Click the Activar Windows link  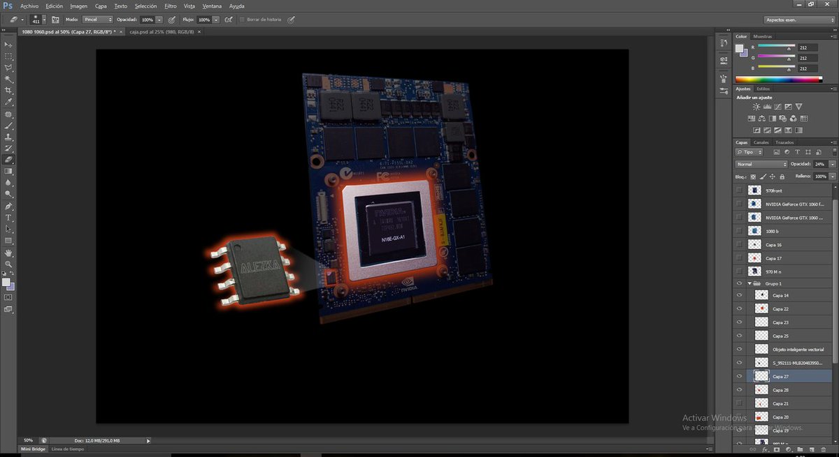click(x=715, y=417)
